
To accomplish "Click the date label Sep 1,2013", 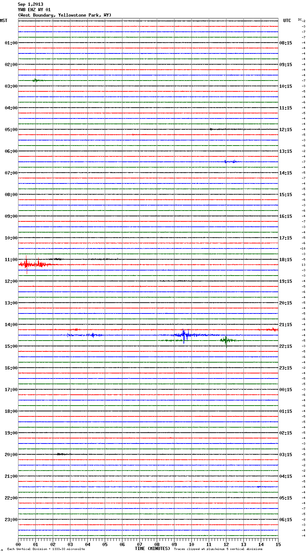I will (30, 4).
